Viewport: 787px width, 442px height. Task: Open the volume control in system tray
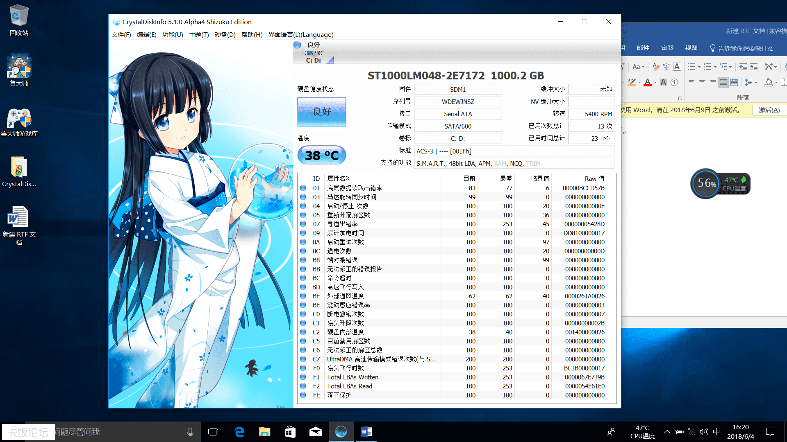point(704,432)
